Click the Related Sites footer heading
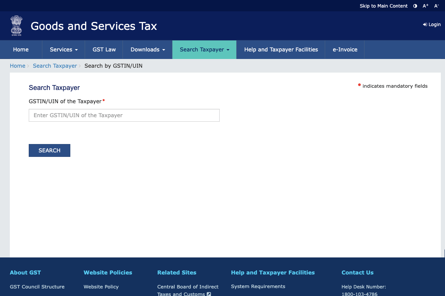The width and height of the screenshot is (445, 296). [177, 273]
